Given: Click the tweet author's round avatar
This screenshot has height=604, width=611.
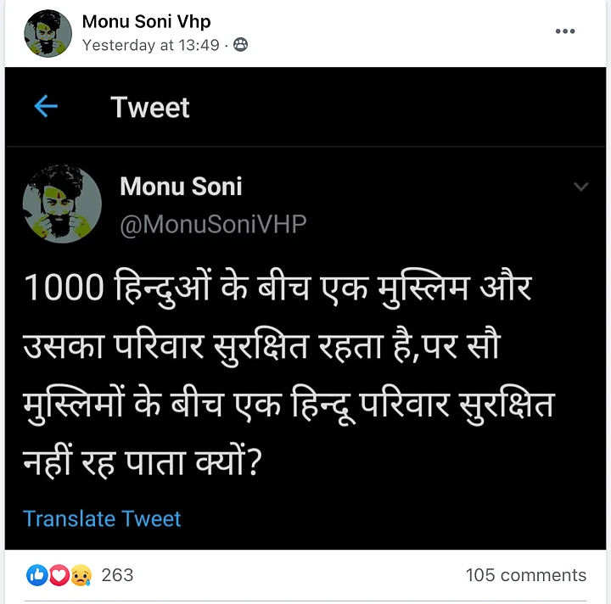Looking at the screenshot, I should [62, 204].
